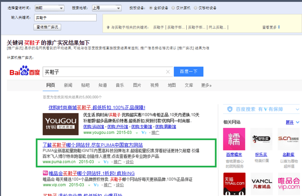This screenshot has width=302, height=196.
Task: Open 优购时尚商城买鞋子 result title
Action: (x=97, y=107)
